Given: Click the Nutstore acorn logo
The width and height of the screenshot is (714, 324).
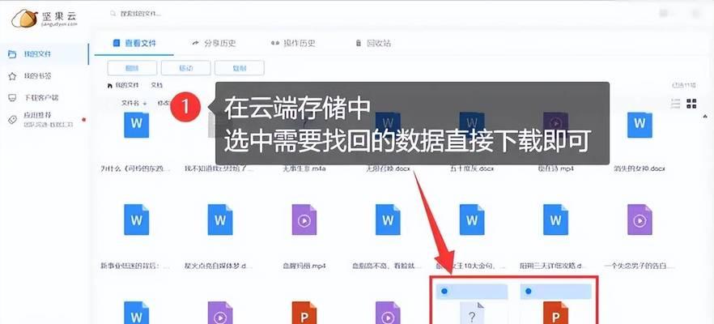Looking at the screenshot, I should click(x=24, y=19).
